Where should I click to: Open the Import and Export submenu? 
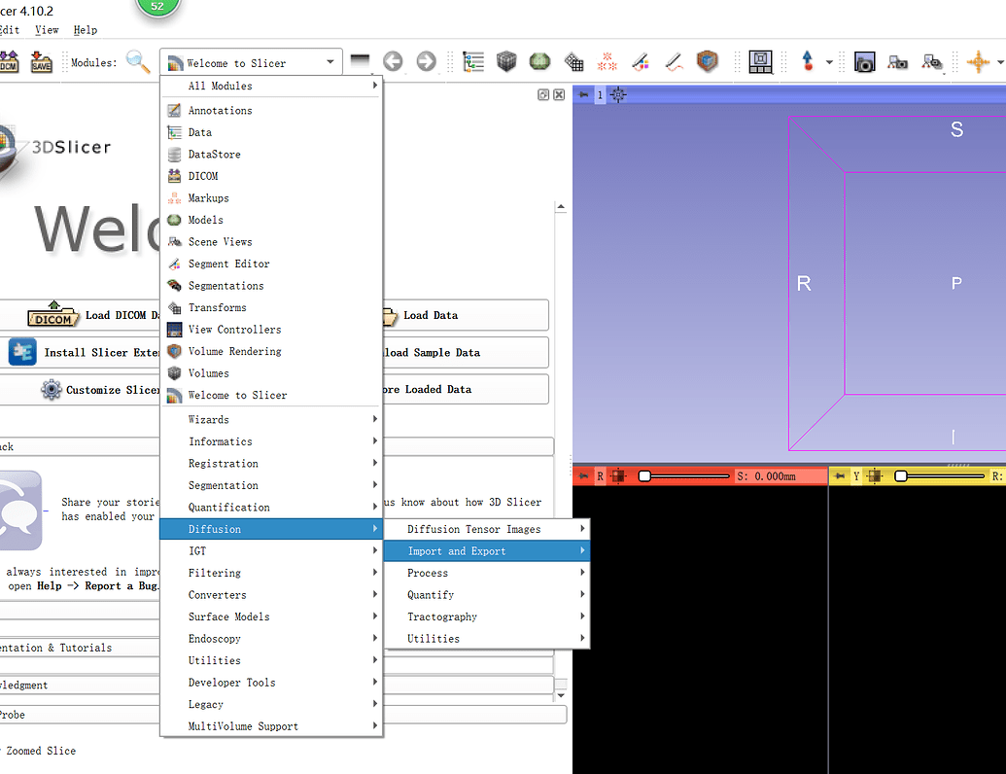pos(486,550)
